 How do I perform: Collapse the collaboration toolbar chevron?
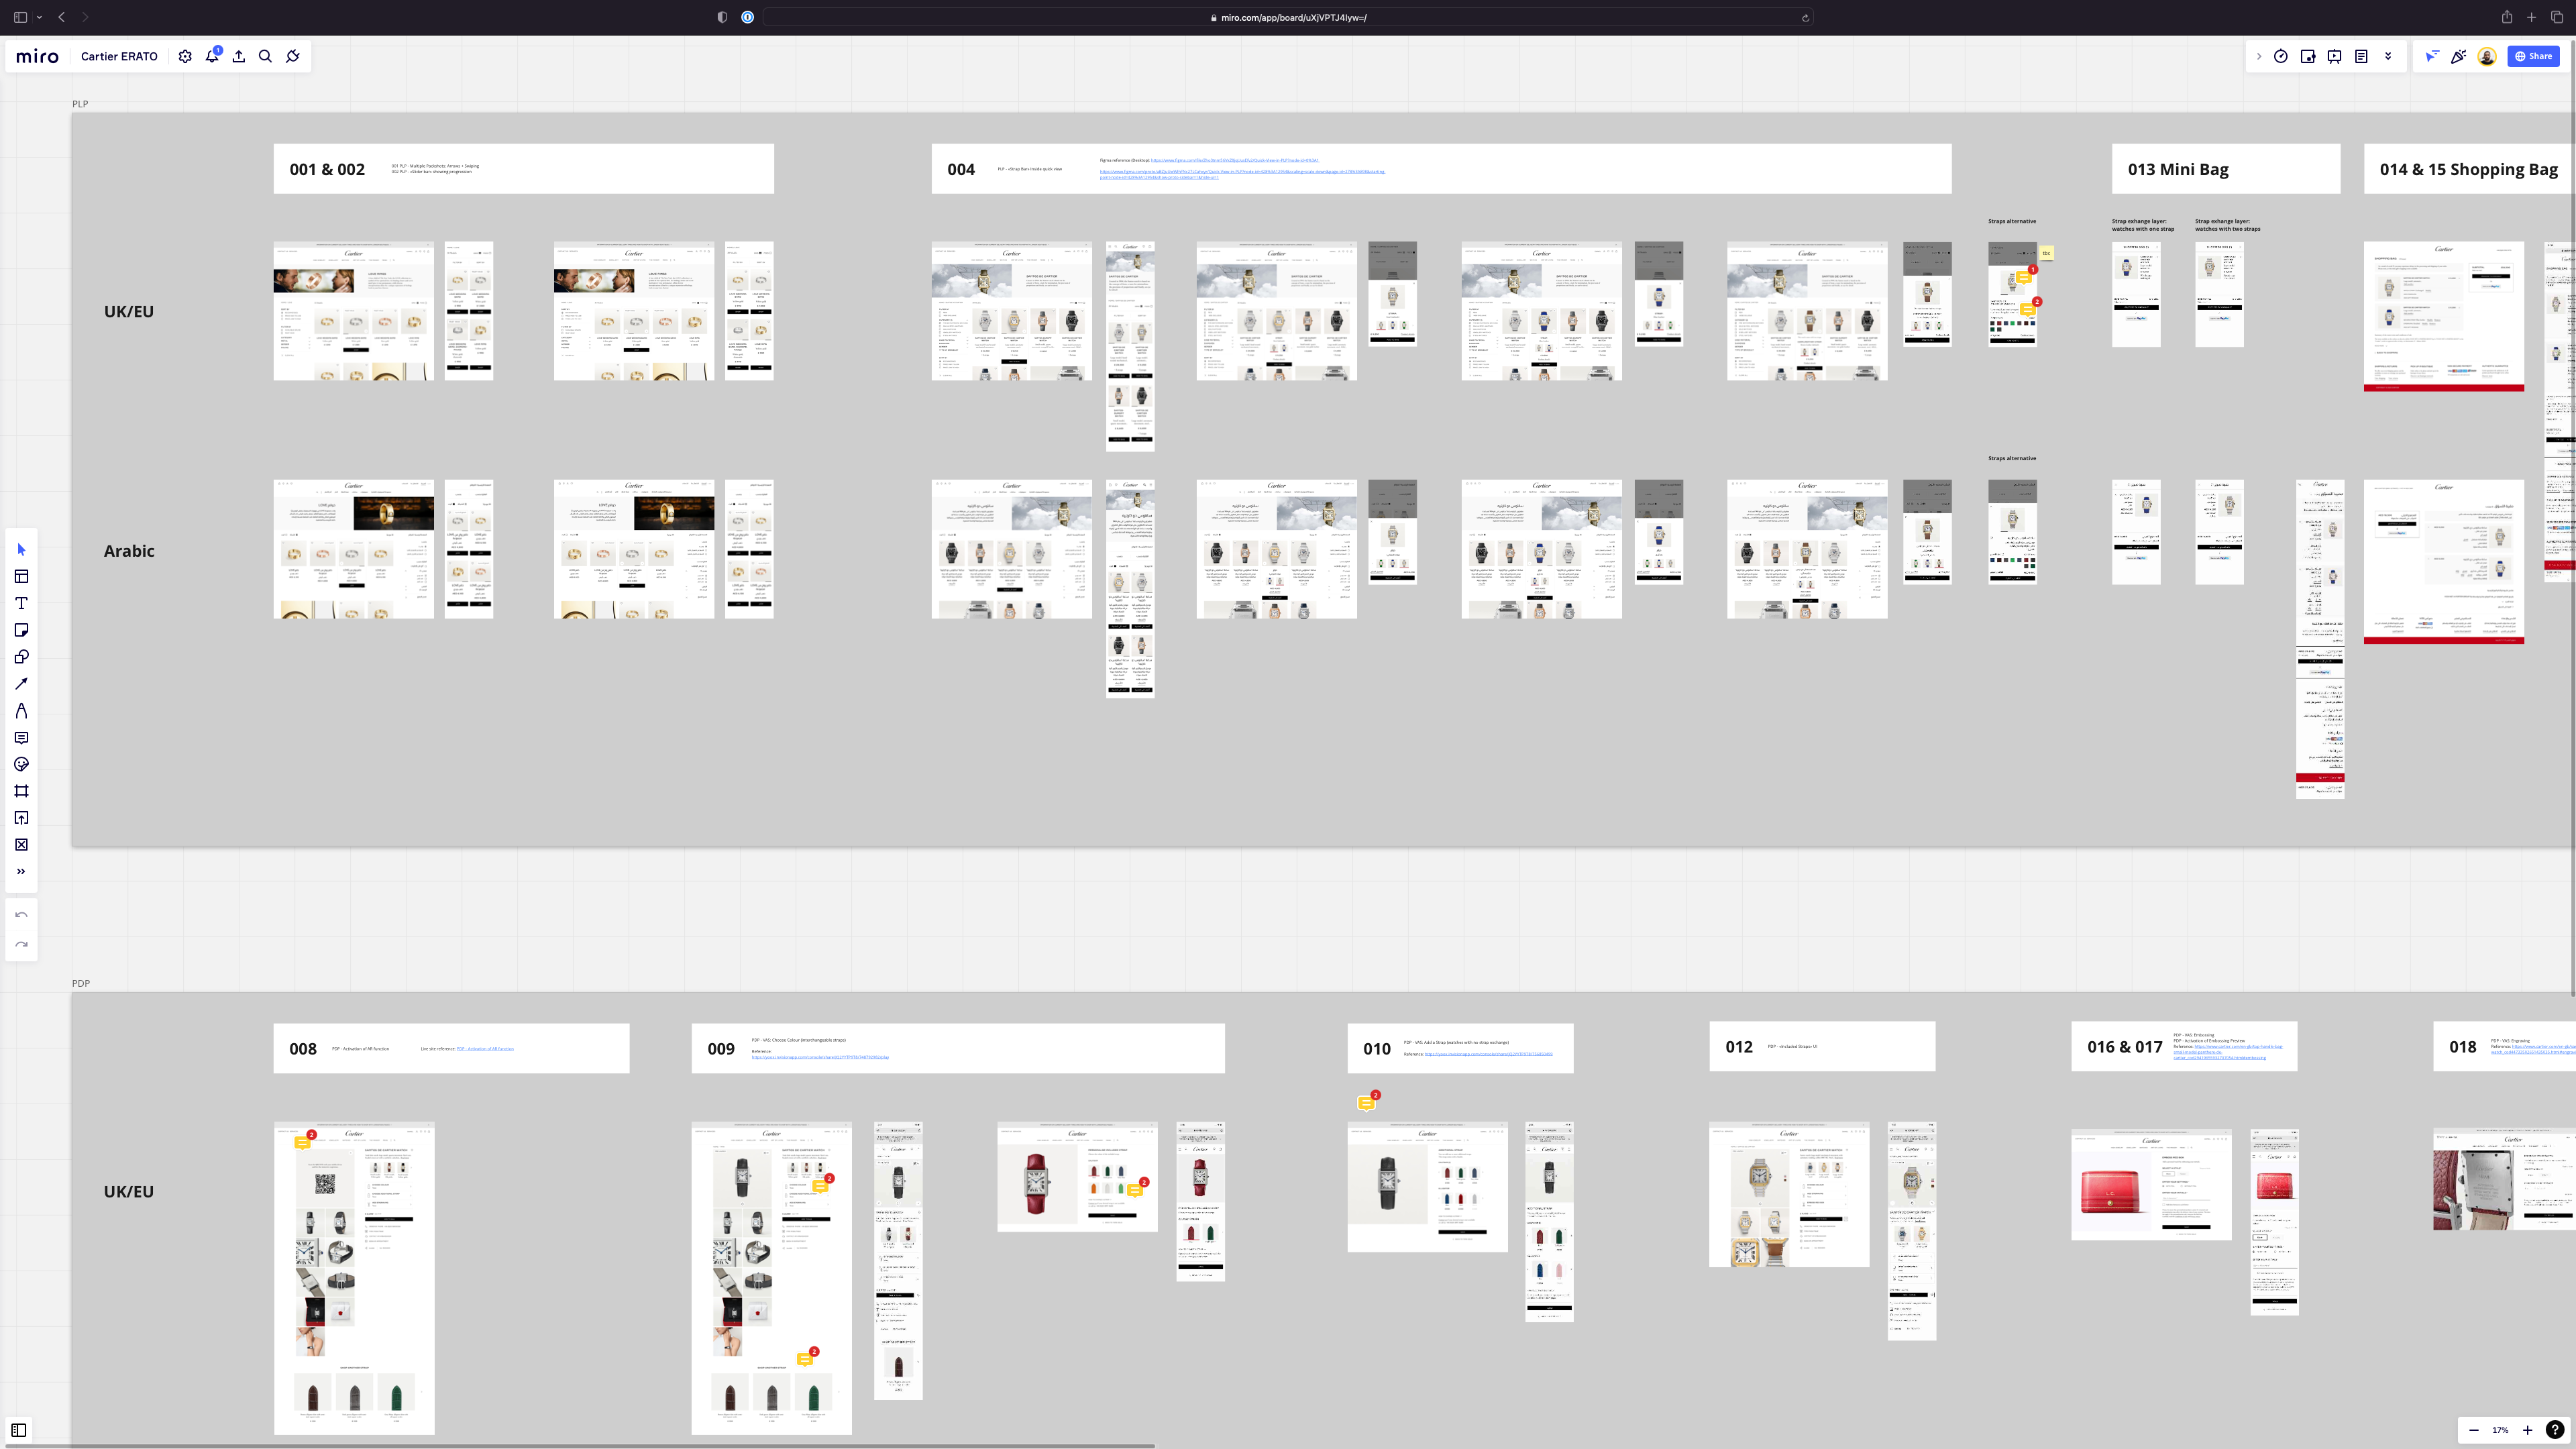[x=2258, y=57]
